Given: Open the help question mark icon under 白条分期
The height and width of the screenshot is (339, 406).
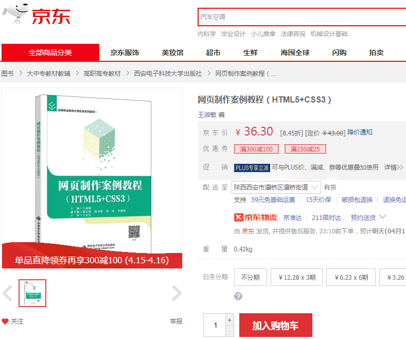Looking at the screenshot, I should (238, 296).
